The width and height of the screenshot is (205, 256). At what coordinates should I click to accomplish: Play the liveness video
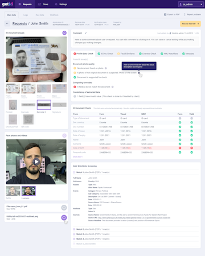(36, 162)
